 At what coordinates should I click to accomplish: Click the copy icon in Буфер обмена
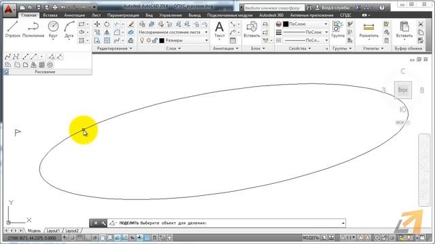[421, 33]
